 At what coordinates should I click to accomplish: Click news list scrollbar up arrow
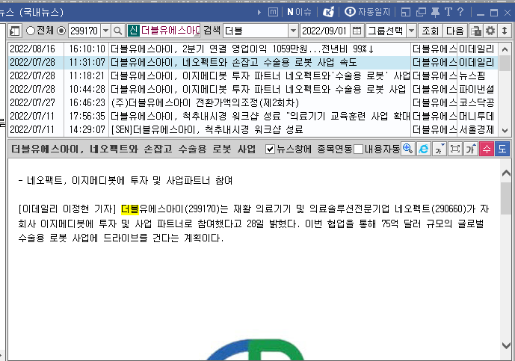(505, 49)
